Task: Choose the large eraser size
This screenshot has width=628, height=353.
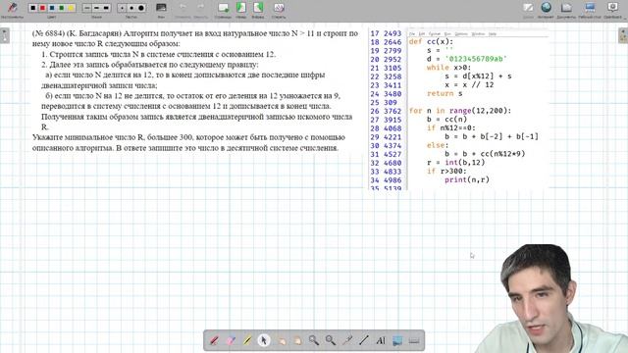Action: (141, 8)
